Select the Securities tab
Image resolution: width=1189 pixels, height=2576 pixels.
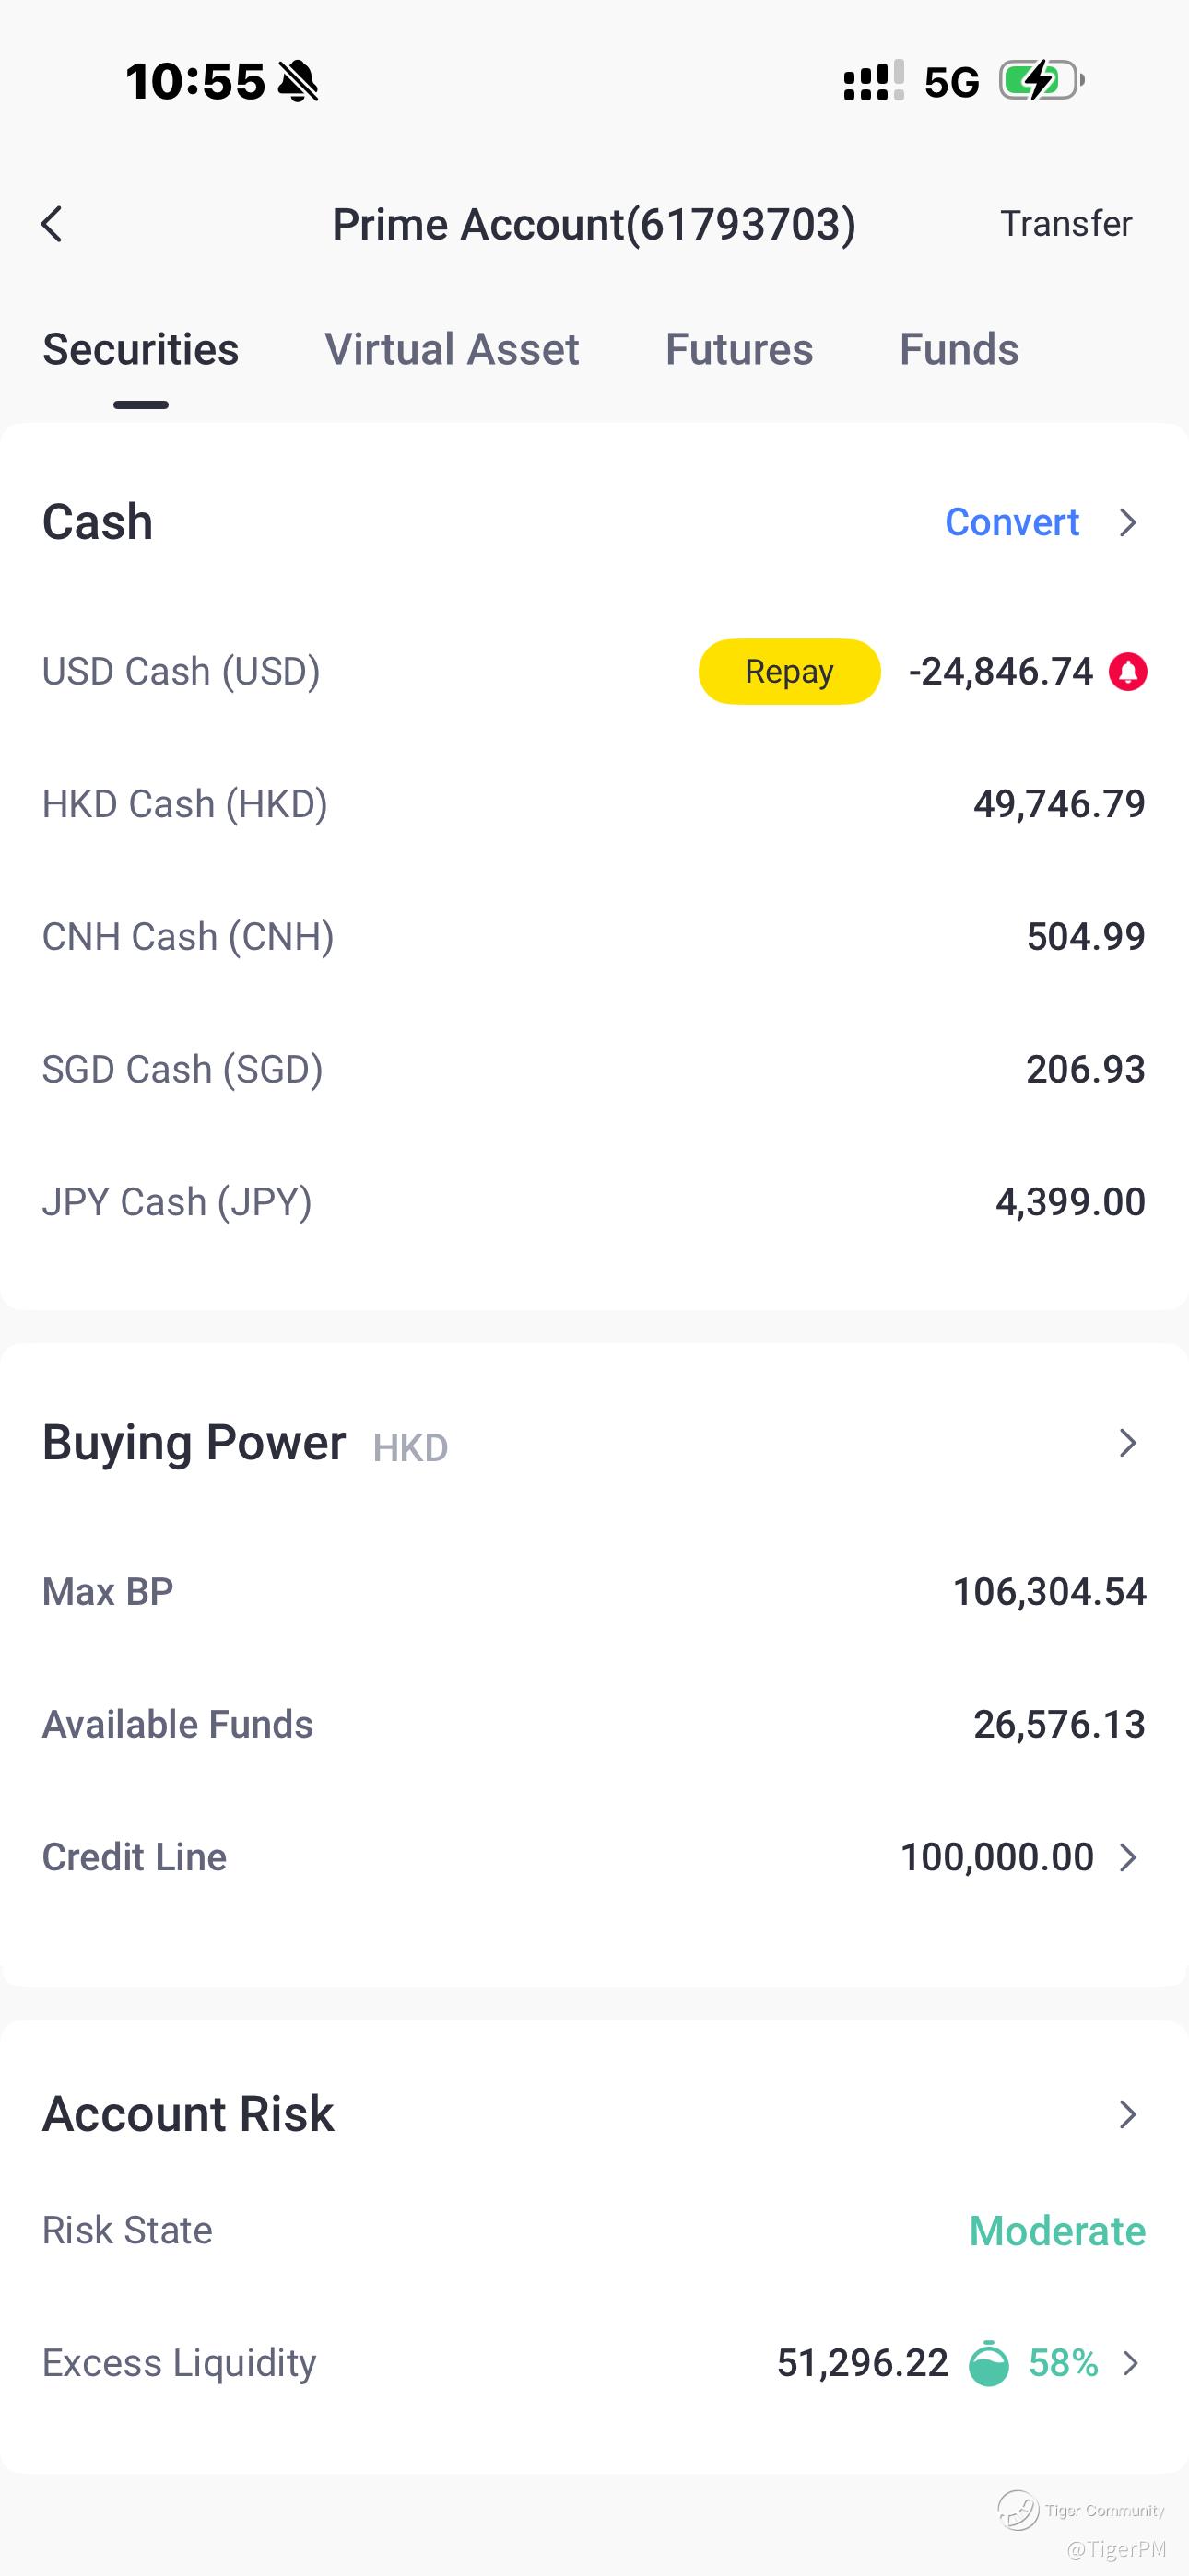pyautogui.click(x=140, y=350)
